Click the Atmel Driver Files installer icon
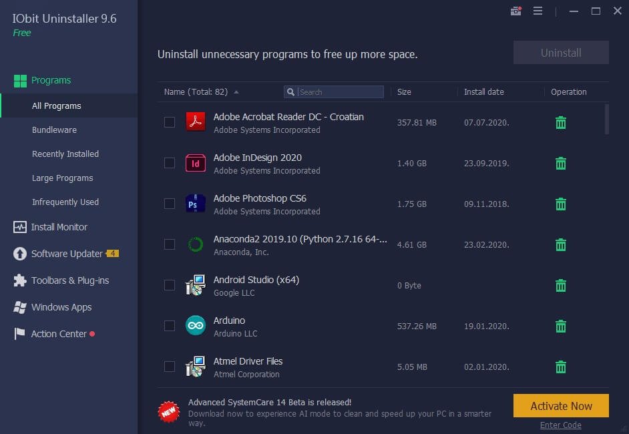629x434 pixels. 196,367
